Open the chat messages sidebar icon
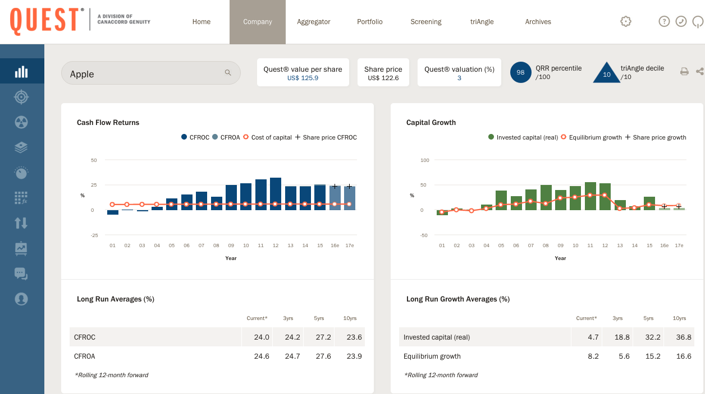 point(21,274)
